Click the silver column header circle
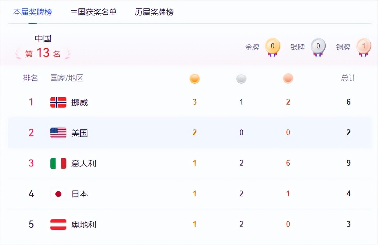This screenshot has width=378, height=245. pos(241,78)
